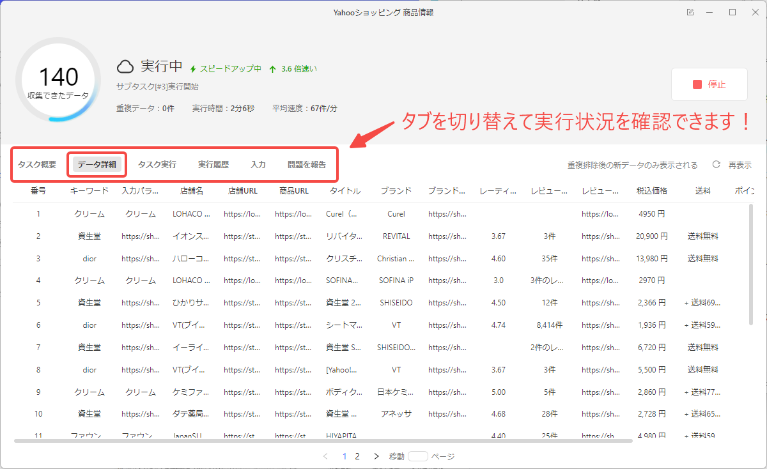Click the Christian ... brand cell
The image size is (767, 469).
[396, 259]
